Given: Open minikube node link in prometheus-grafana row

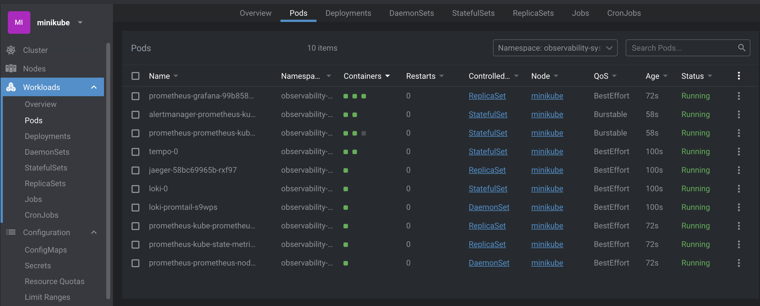Looking at the screenshot, I should (x=547, y=96).
